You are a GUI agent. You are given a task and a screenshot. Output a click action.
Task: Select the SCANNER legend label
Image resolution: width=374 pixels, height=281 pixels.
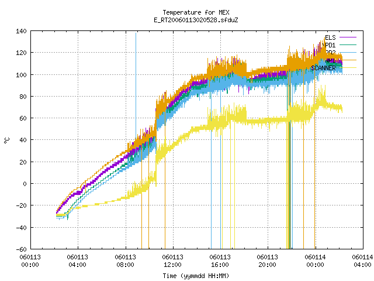[x=323, y=68]
